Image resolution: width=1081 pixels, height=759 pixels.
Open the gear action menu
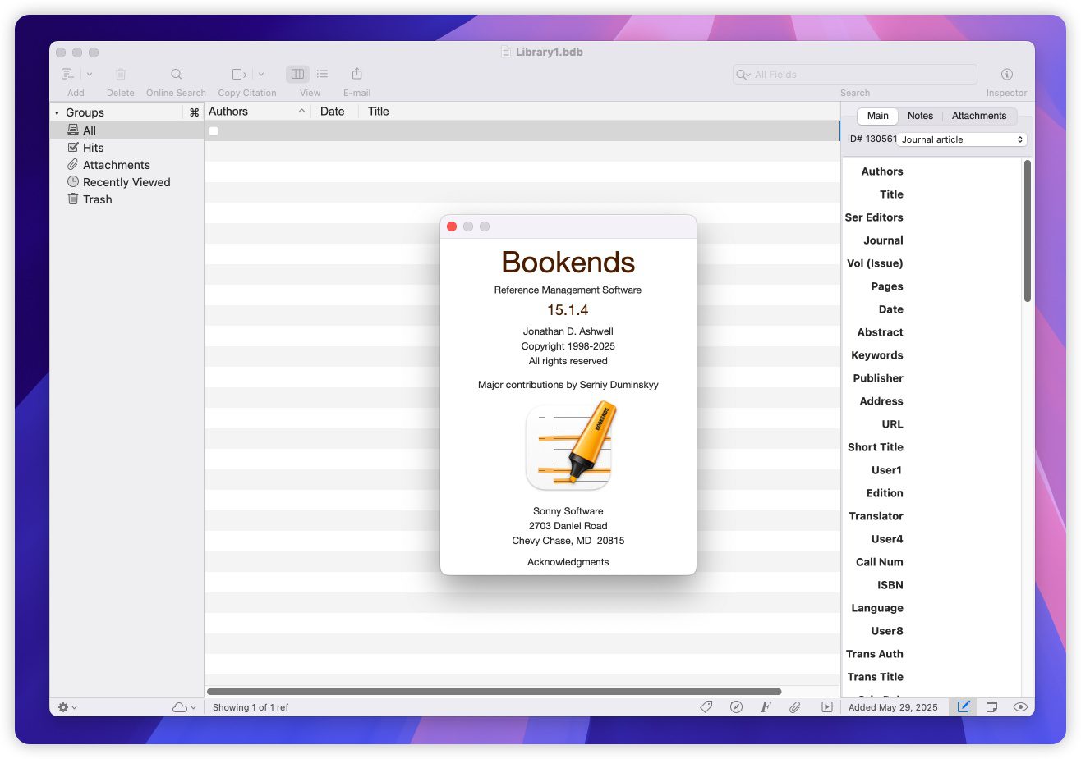pos(67,707)
